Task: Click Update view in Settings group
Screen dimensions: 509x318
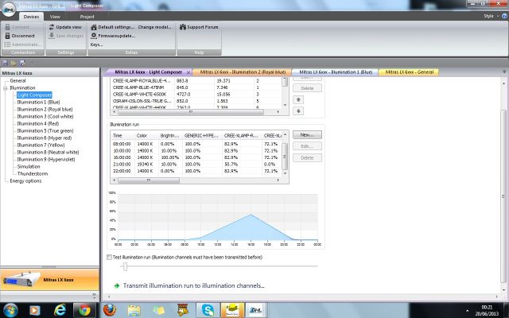Action: click(x=68, y=27)
